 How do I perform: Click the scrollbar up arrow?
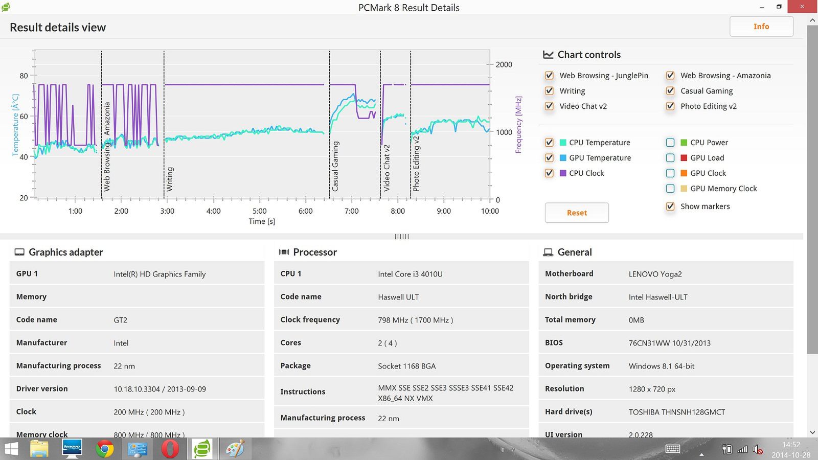pyautogui.click(x=812, y=20)
